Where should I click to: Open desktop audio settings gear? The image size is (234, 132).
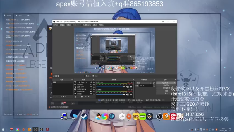pyautogui.click(x=131, y=94)
